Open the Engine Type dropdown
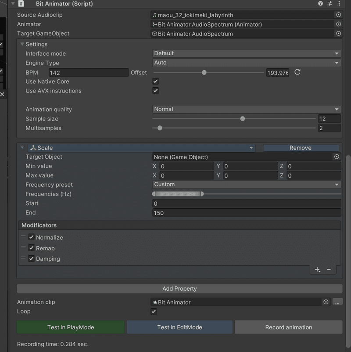This screenshot has width=351, height=352. pyautogui.click(x=247, y=63)
